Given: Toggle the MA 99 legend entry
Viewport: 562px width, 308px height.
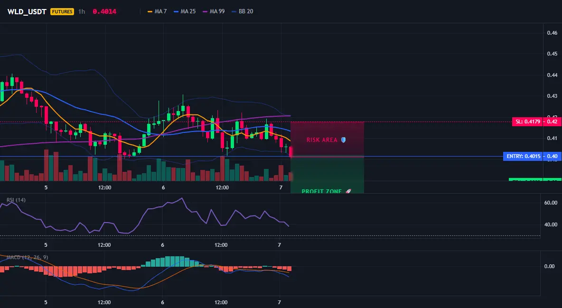Looking at the screenshot, I should tap(214, 11).
